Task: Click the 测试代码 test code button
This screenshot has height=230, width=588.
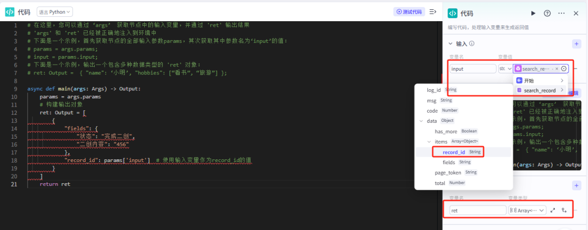Action: point(409,12)
